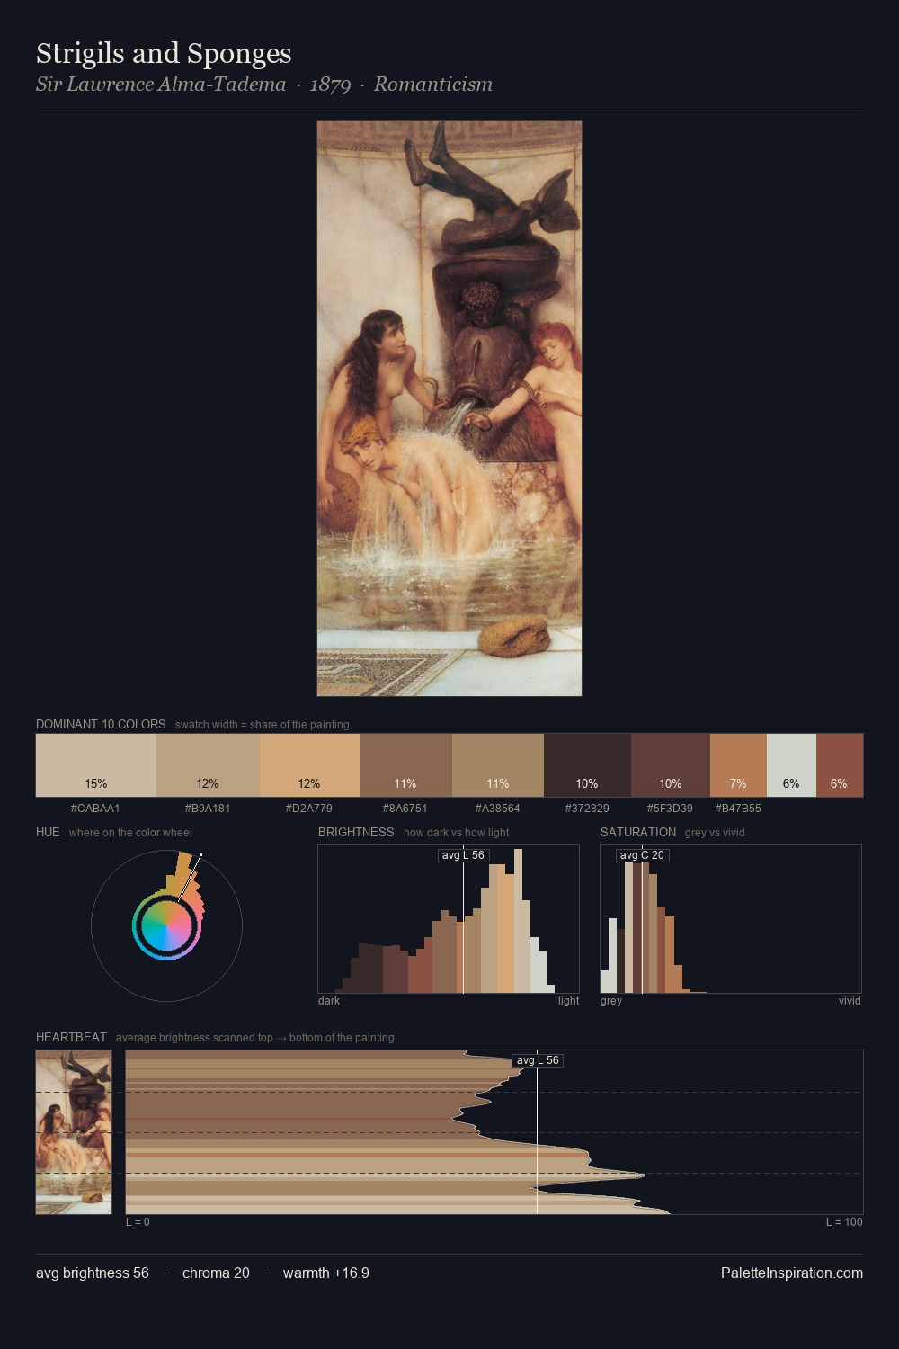Click the 'DOMINANT 10 COLORS' heading
The width and height of the screenshot is (899, 1349).
click(x=101, y=724)
